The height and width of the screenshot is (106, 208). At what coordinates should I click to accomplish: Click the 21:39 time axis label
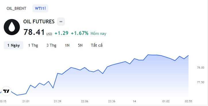57,101
